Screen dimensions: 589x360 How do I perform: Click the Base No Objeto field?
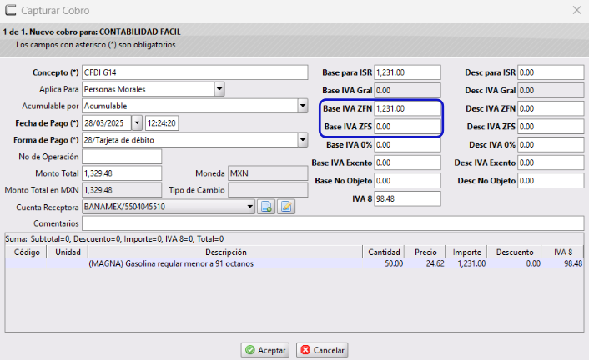(407, 181)
